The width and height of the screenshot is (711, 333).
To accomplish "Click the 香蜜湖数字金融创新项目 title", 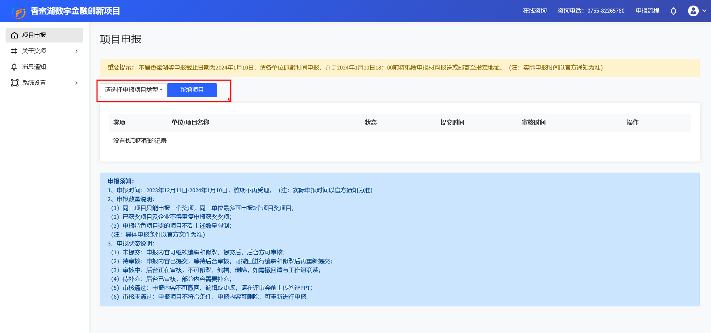I will coord(75,11).
